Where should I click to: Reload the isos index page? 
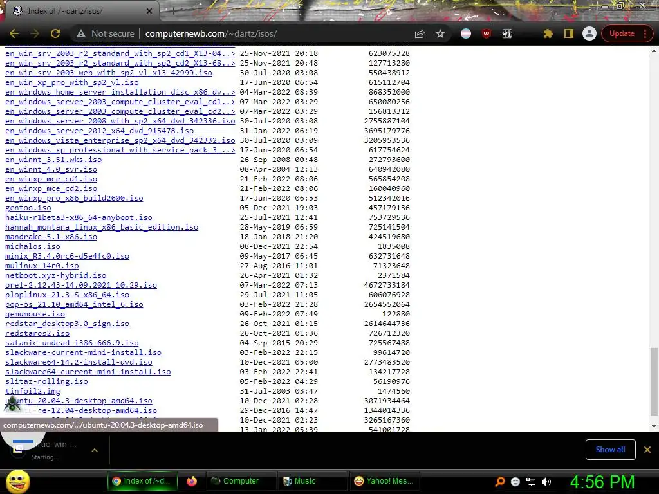point(55,33)
